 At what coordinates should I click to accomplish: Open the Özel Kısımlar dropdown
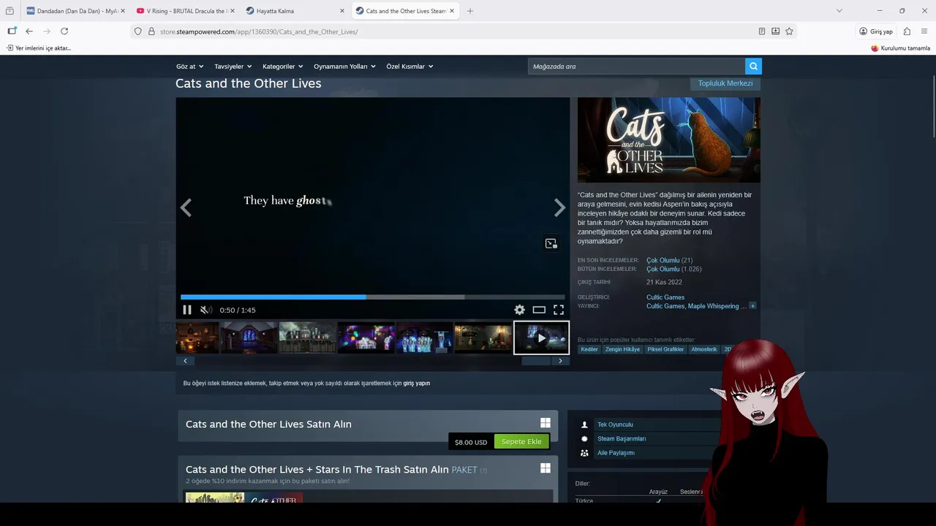coord(409,66)
